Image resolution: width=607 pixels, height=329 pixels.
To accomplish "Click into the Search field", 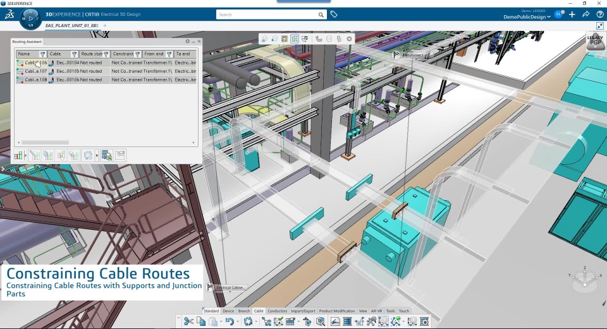I will [x=267, y=15].
